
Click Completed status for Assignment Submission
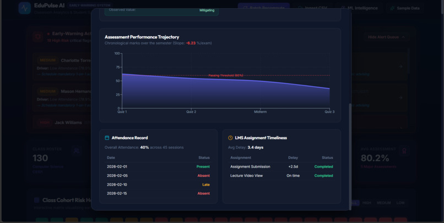[324, 166]
